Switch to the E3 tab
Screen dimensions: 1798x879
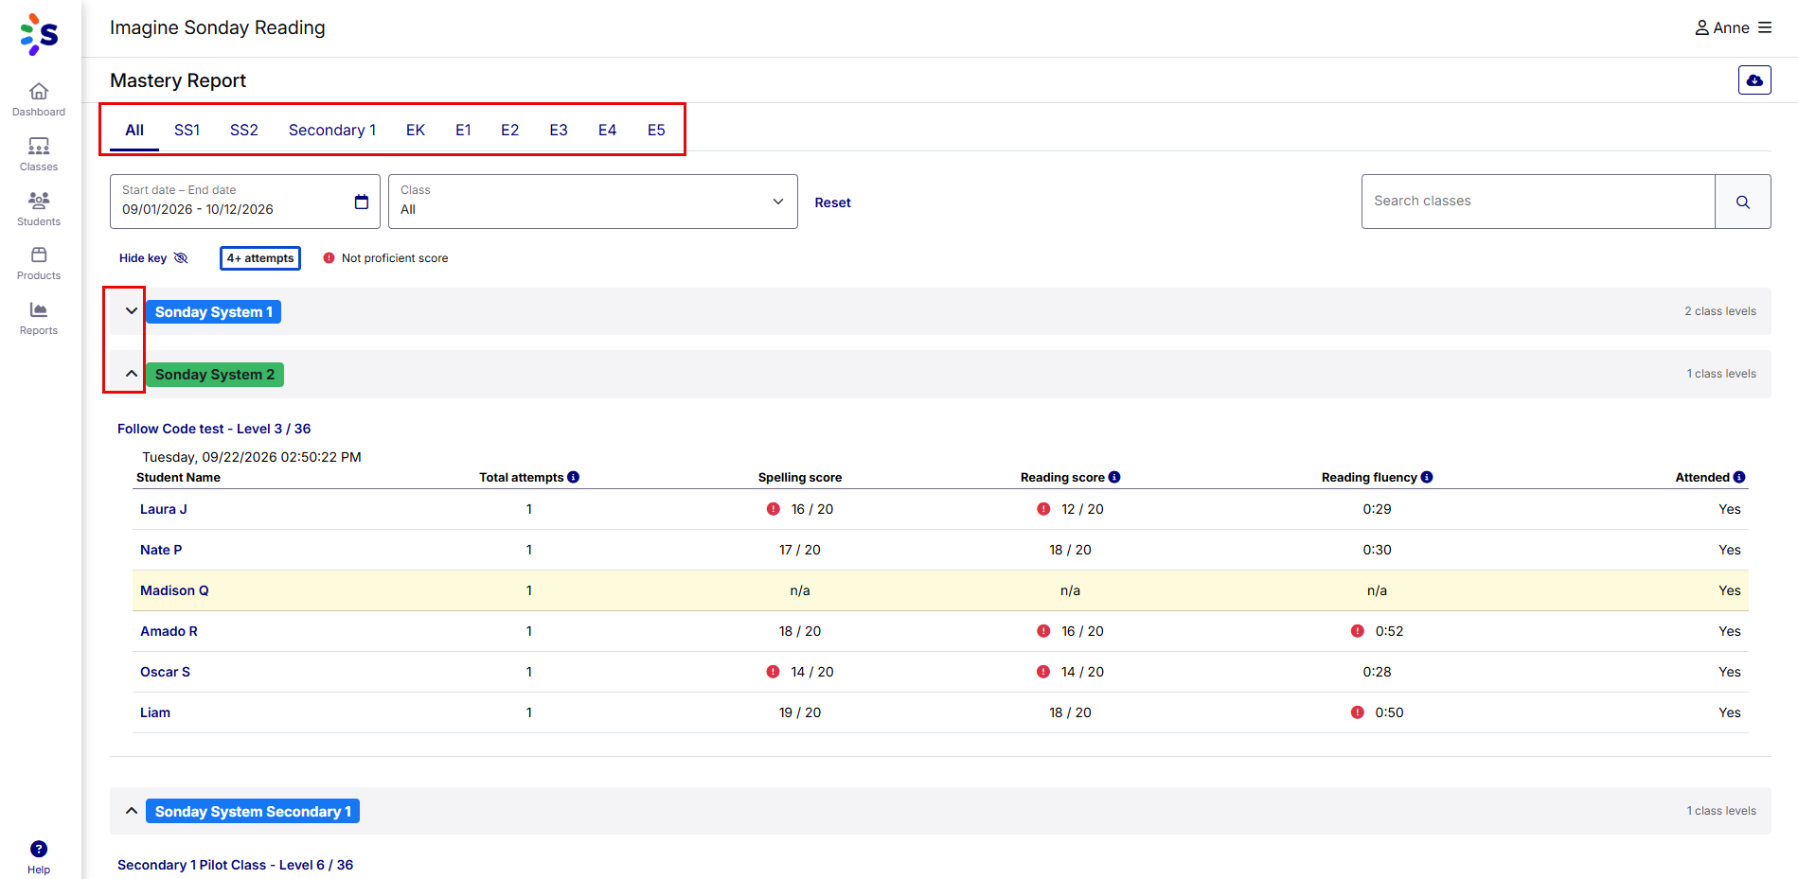559,130
